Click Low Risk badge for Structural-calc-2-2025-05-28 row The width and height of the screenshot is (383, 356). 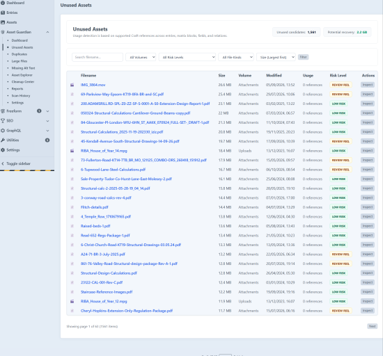(339, 188)
